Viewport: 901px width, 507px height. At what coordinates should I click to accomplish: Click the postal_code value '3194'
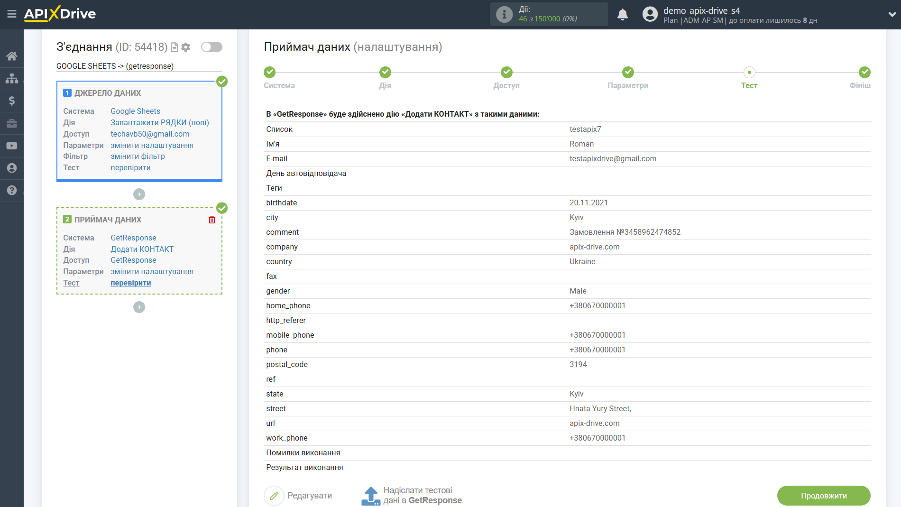tap(578, 364)
